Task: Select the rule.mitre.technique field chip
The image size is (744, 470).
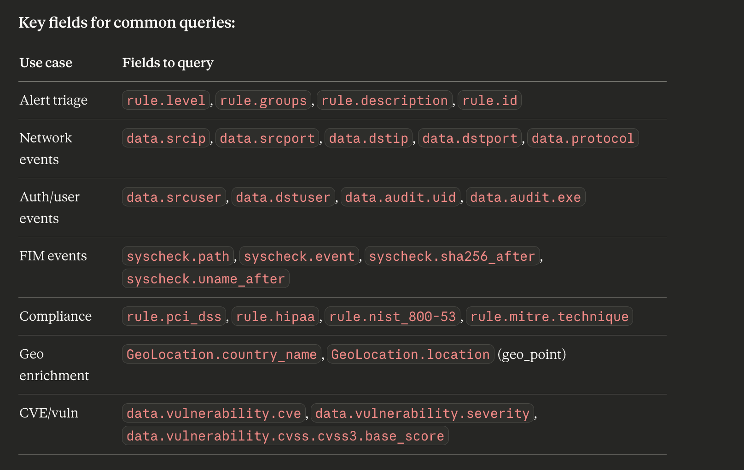Action: click(x=549, y=317)
